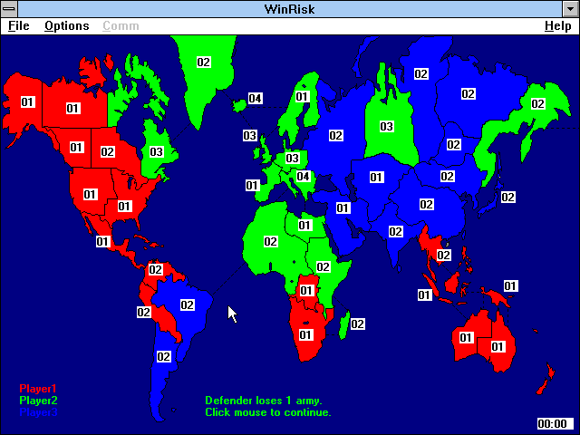Select blue Yakutsk army label 02

[x=468, y=93]
